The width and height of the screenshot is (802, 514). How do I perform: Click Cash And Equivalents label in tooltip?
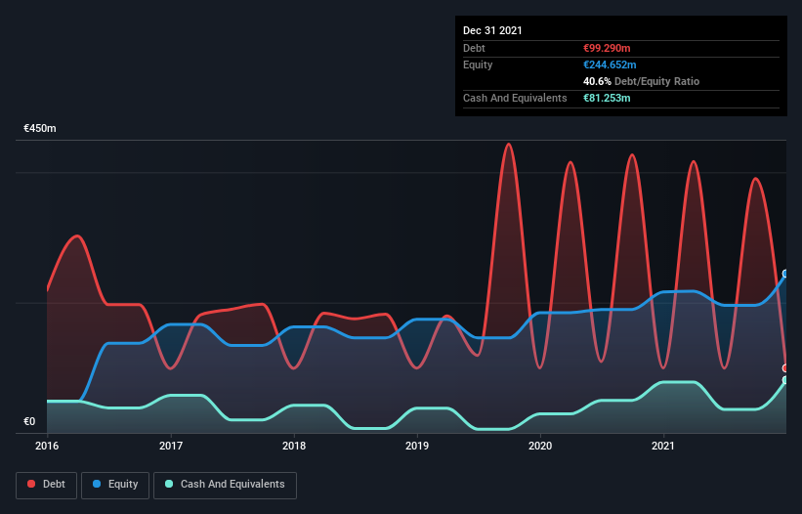tap(515, 98)
